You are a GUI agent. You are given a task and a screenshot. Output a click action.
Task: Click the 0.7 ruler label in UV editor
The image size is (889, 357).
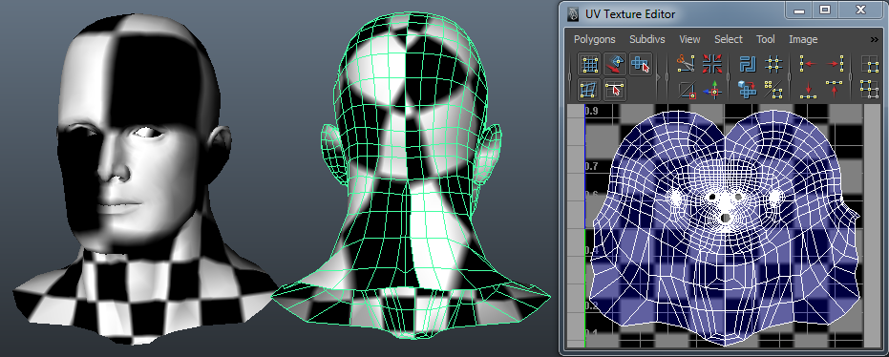(x=591, y=167)
